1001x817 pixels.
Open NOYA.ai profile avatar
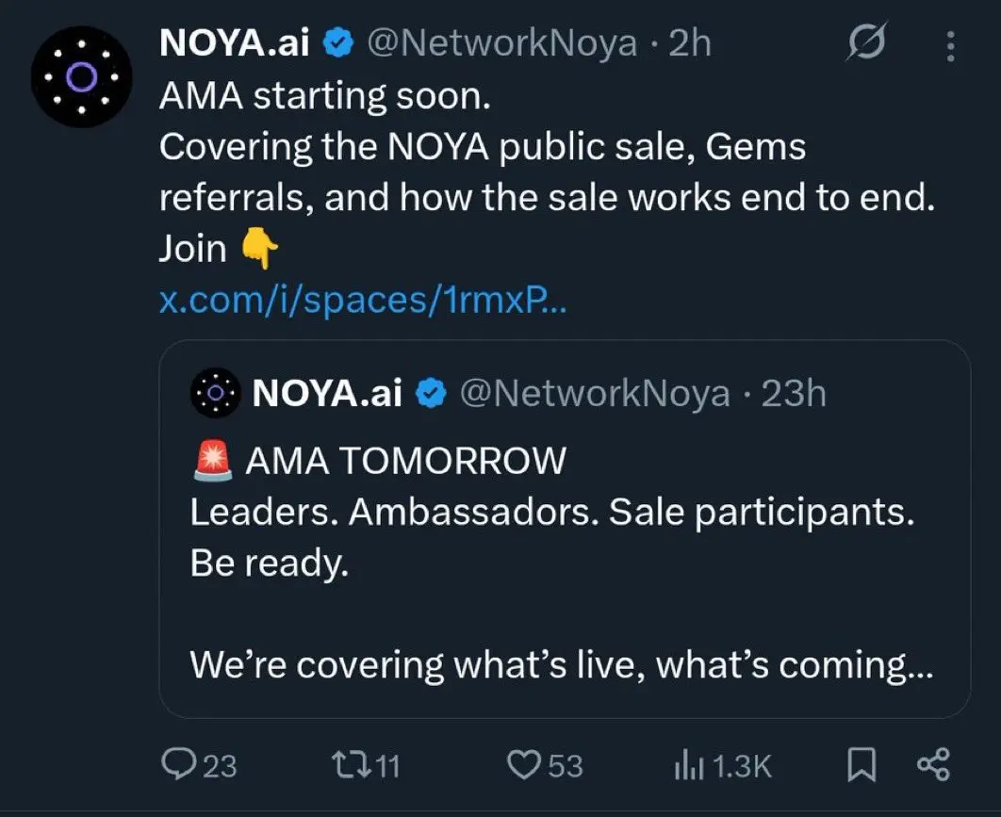click(x=81, y=76)
